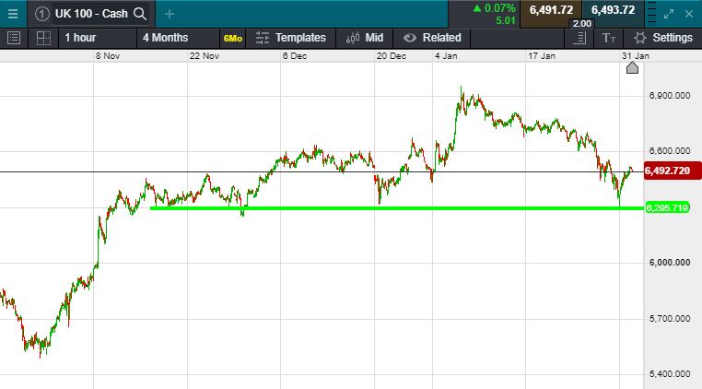Click the scroll-to-latest marker arrow
702x389 pixels.
(x=632, y=67)
